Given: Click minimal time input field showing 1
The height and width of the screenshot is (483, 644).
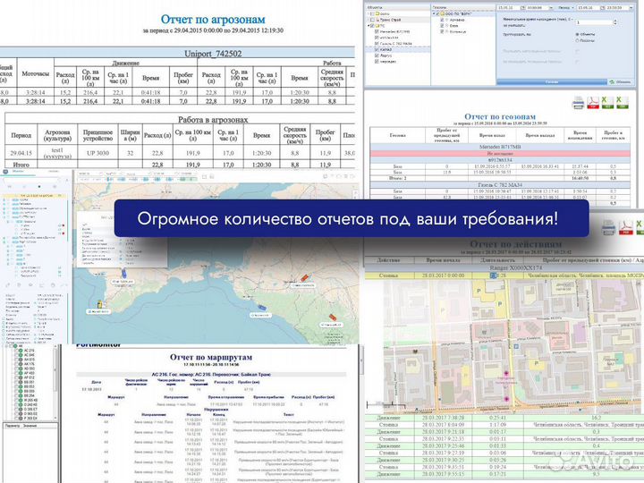Looking at the screenshot, I should 594,22.
